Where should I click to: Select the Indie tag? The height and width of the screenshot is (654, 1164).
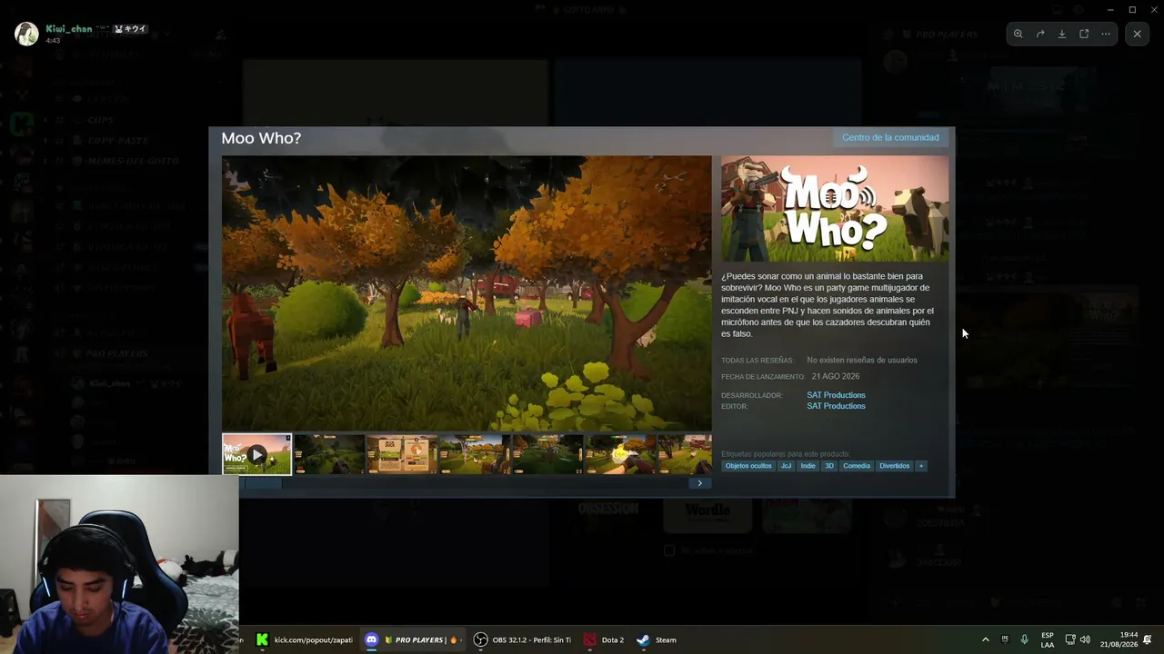click(x=808, y=466)
